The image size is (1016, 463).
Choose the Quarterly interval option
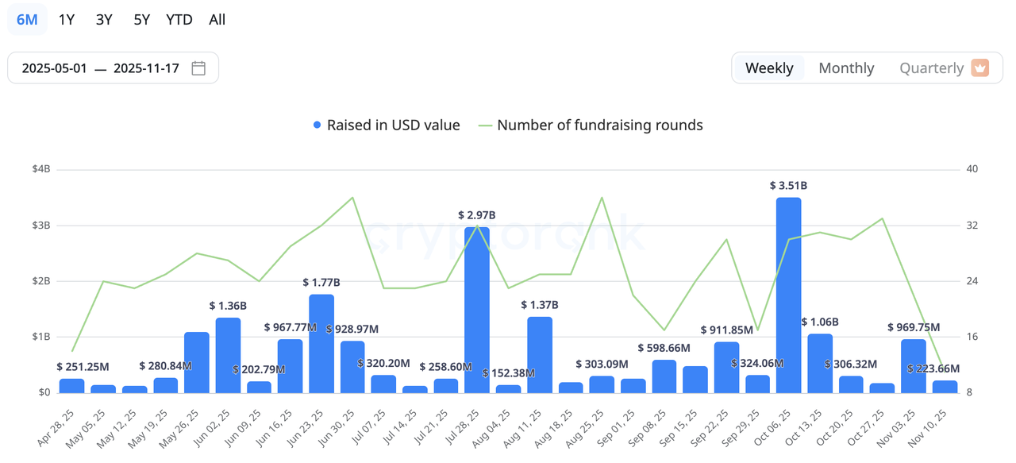tap(931, 68)
